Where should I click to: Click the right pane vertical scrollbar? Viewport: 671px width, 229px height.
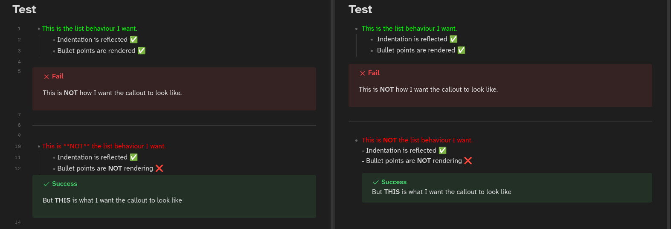tap(669, 114)
